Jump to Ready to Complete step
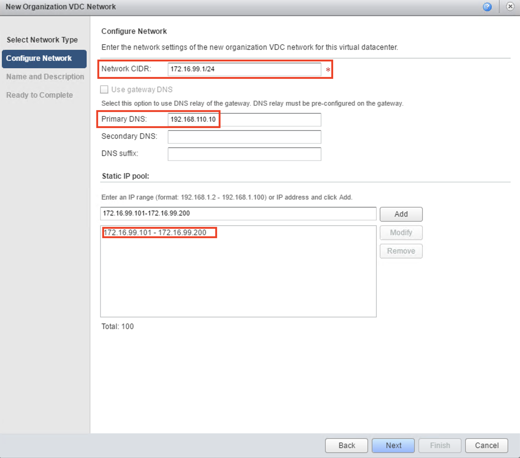520x458 pixels. pyautogui.click(x=40, y=95)
